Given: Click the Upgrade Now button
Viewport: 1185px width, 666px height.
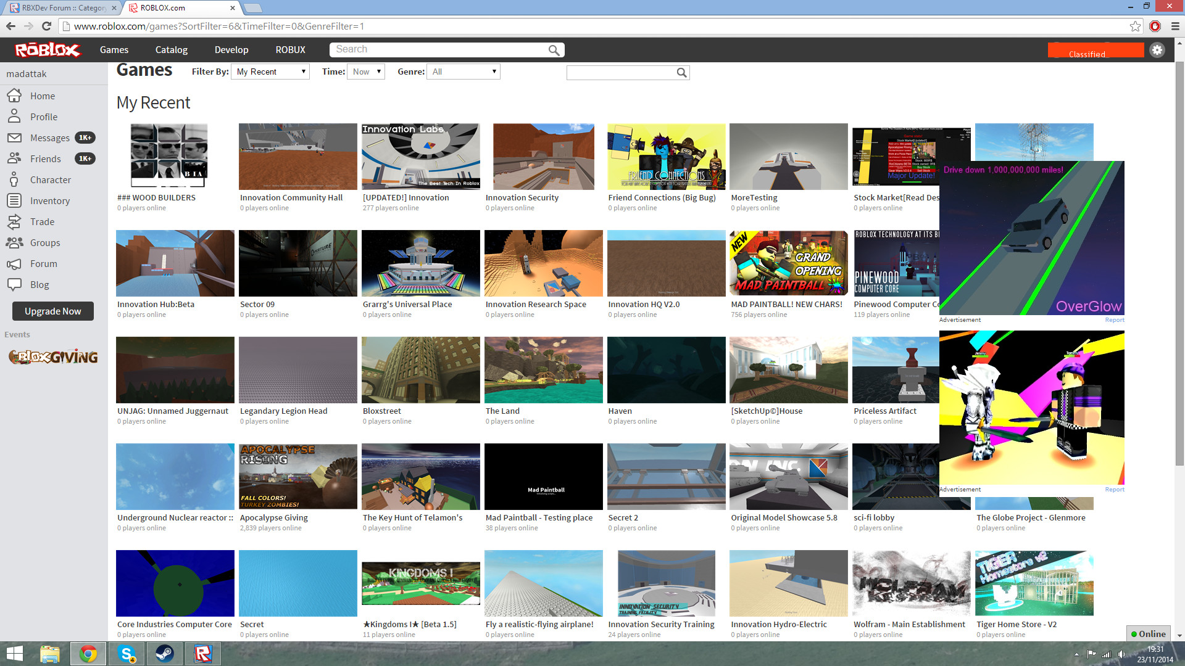Looking at the screenshot, I should 53,311.
